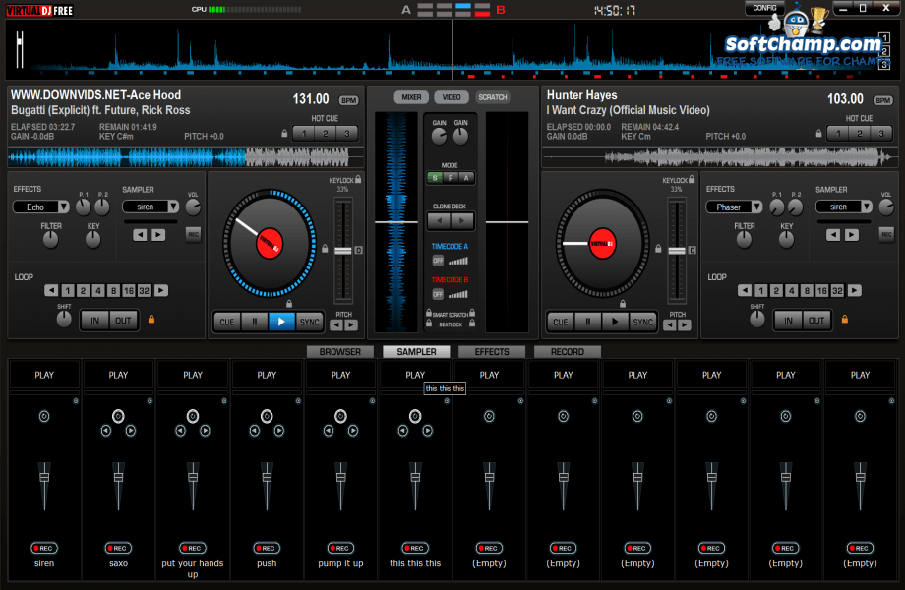Trigger right deck hot cue 2

(860, 133)
